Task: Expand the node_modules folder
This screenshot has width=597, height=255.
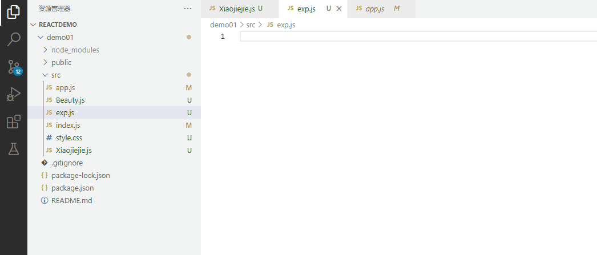Action: (x=114, y=50)
